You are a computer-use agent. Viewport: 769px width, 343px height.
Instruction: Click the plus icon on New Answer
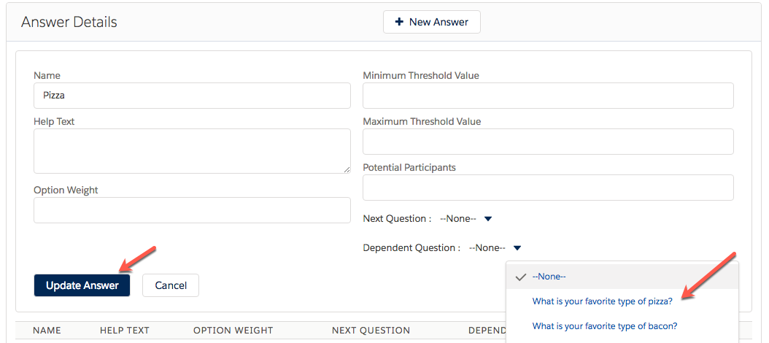(399, 22)
